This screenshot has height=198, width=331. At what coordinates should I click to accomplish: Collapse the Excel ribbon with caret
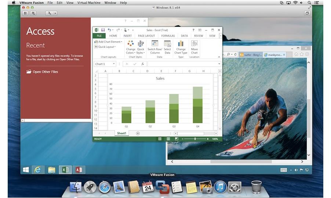coord(219,57)
